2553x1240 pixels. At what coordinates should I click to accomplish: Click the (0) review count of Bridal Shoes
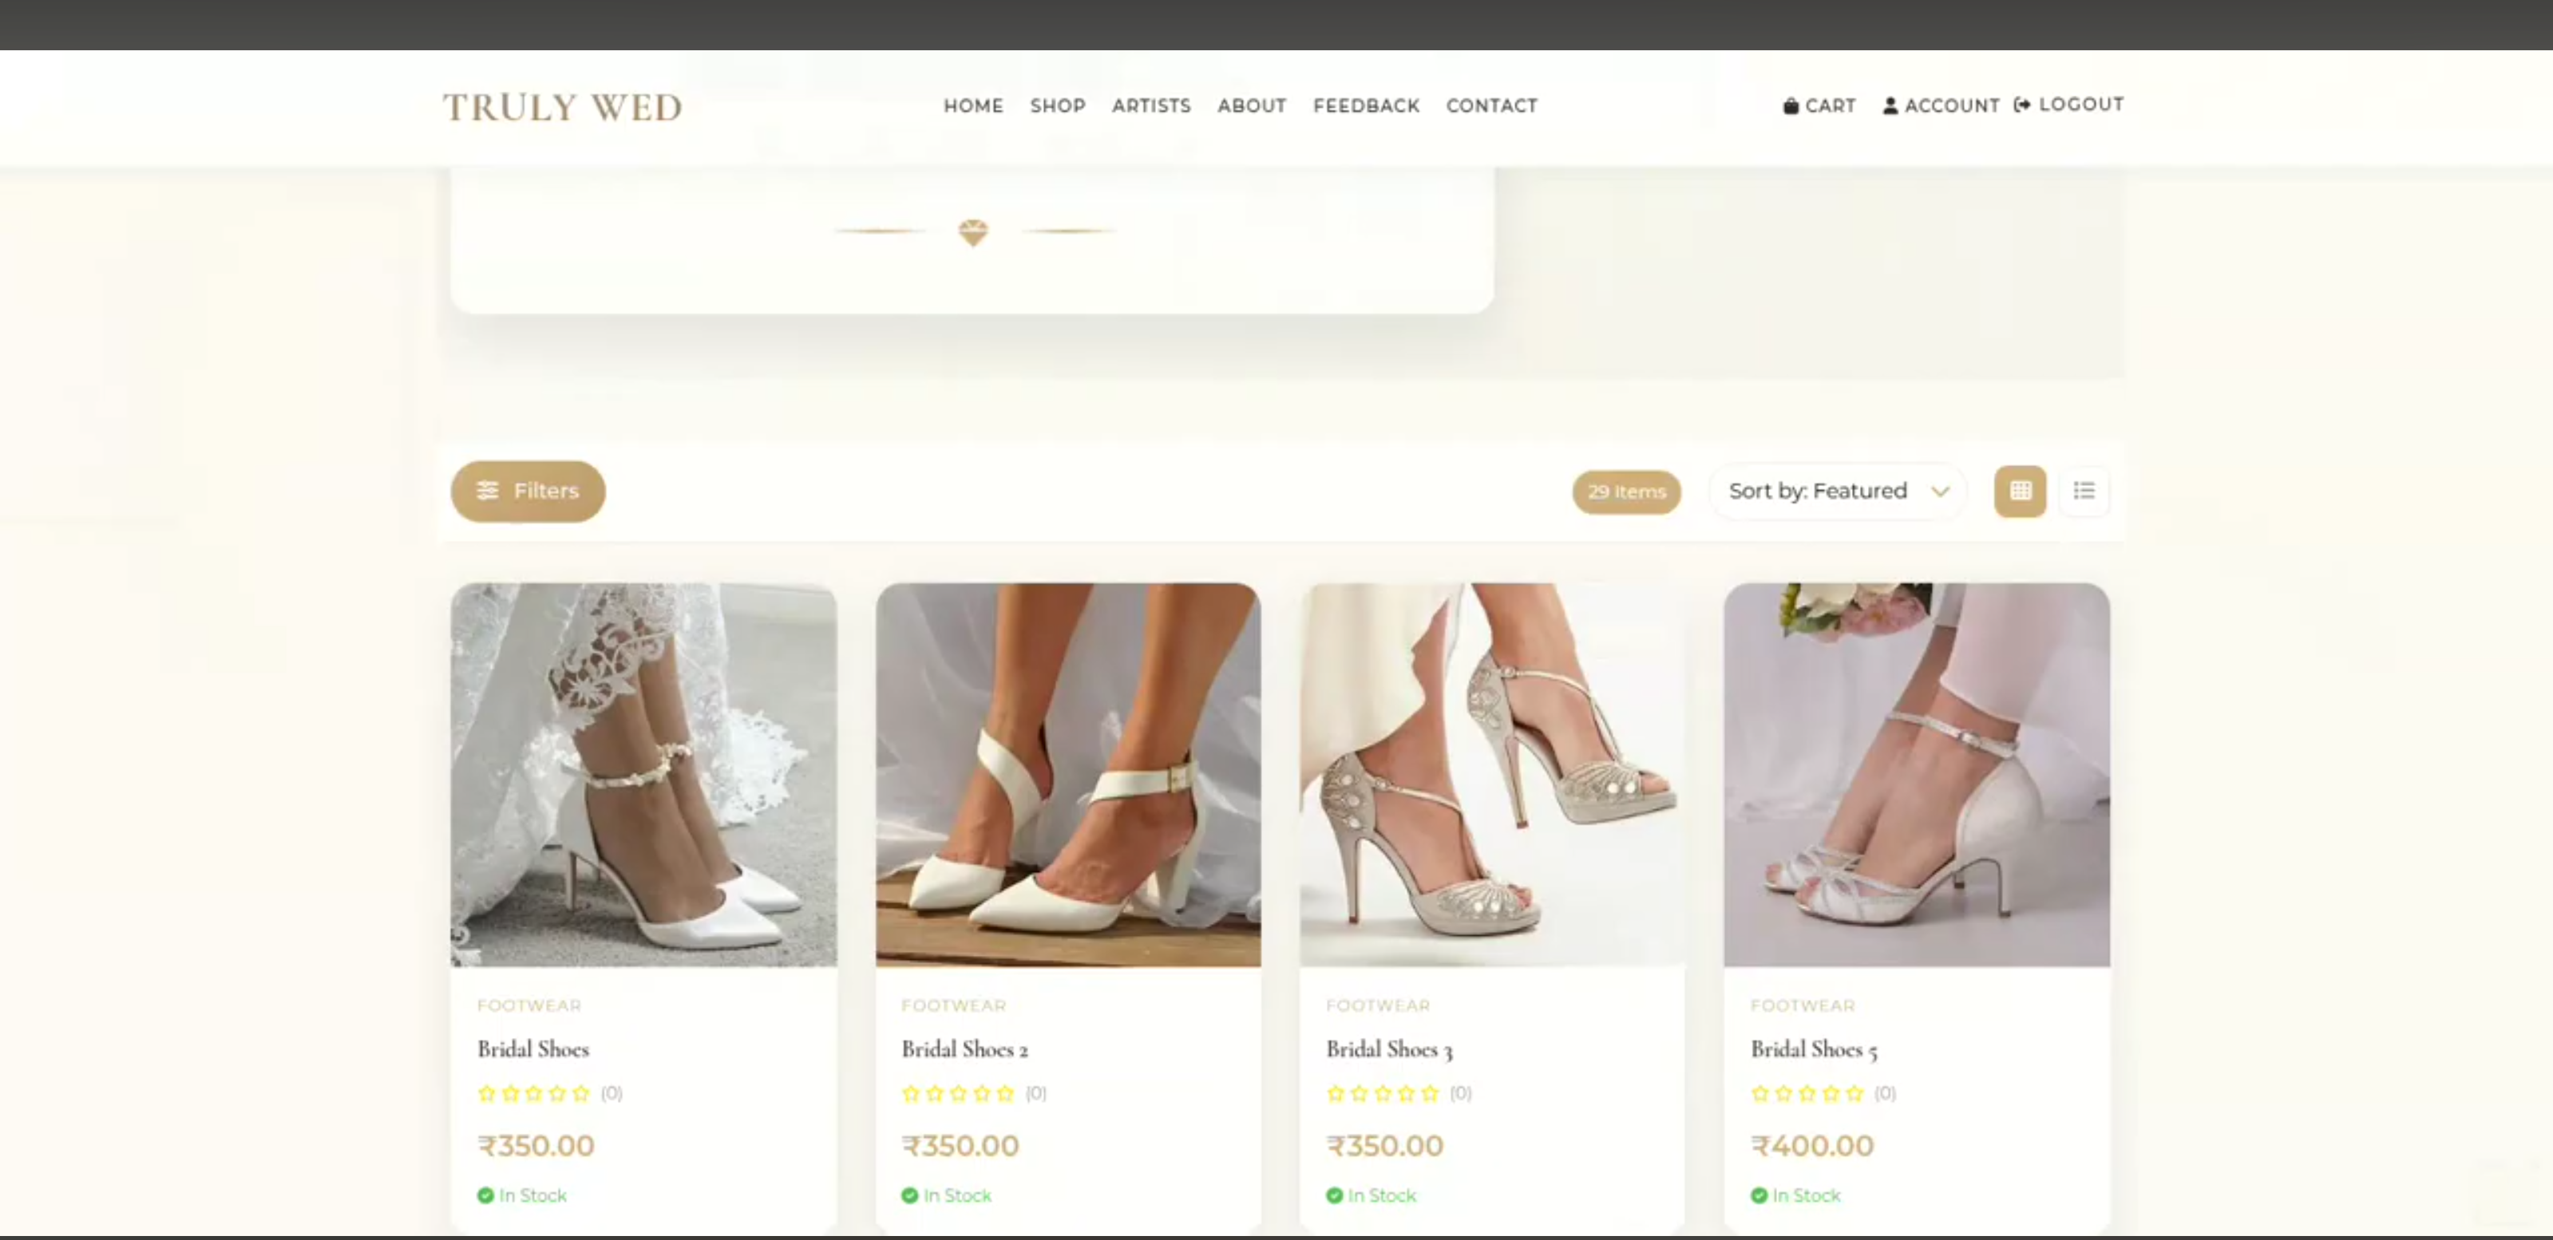coord(612,1093)
